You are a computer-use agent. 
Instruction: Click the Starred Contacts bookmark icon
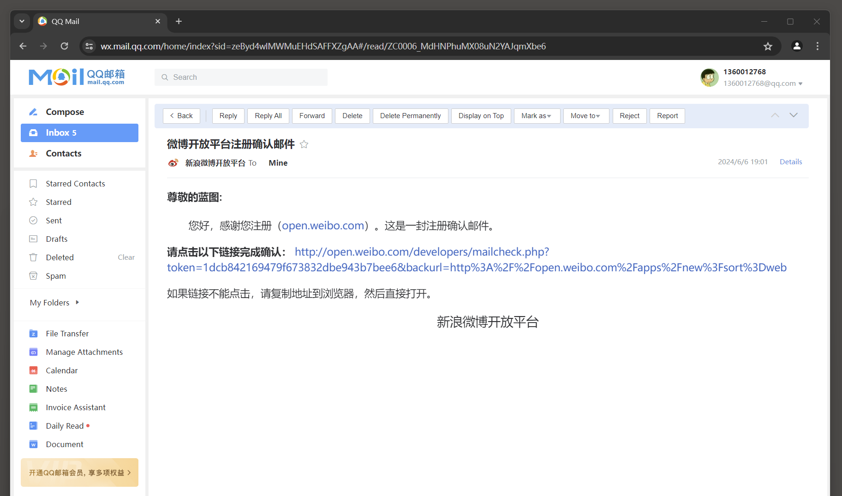click(33, 184)
